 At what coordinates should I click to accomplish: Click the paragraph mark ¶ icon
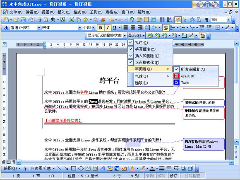tap(206, 19)
